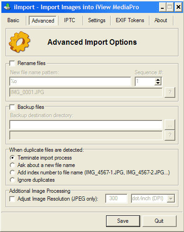The image size is (184, 232).
Task: Click the Quit button
Action: [159, 221]
